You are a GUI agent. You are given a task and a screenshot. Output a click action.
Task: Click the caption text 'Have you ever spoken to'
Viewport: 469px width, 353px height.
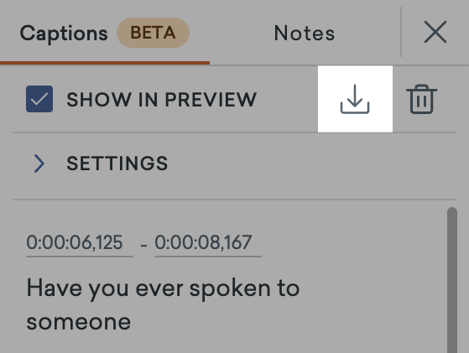click(x=163, y=288)
